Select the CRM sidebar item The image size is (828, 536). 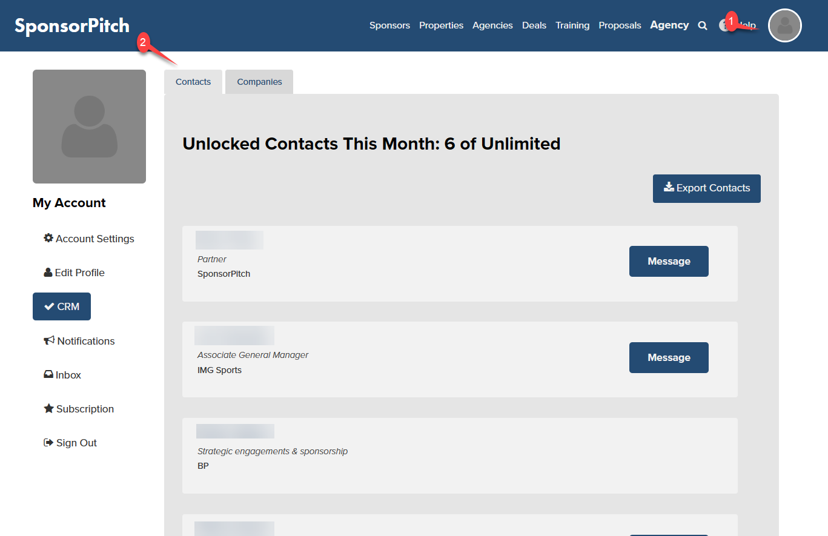62,306
